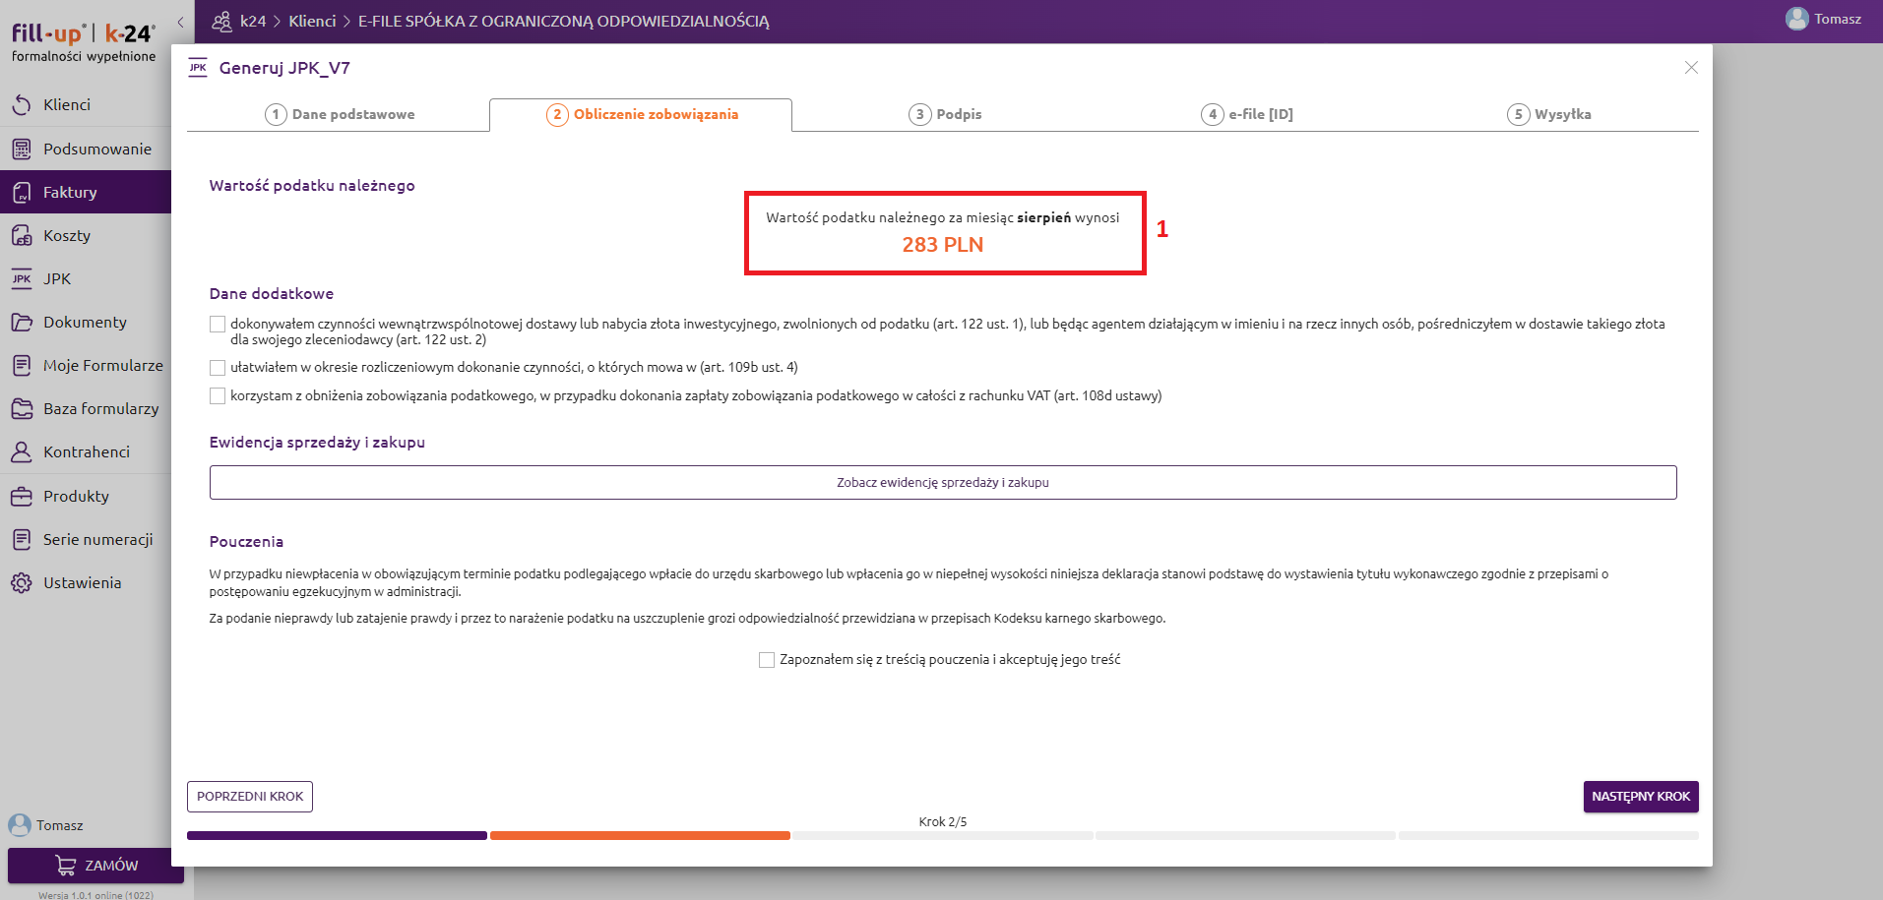The height and width of the screenshot is (900, 1883).
Task: Click the orange step 2 progress bar segment
Action: (x=640, y=836)
